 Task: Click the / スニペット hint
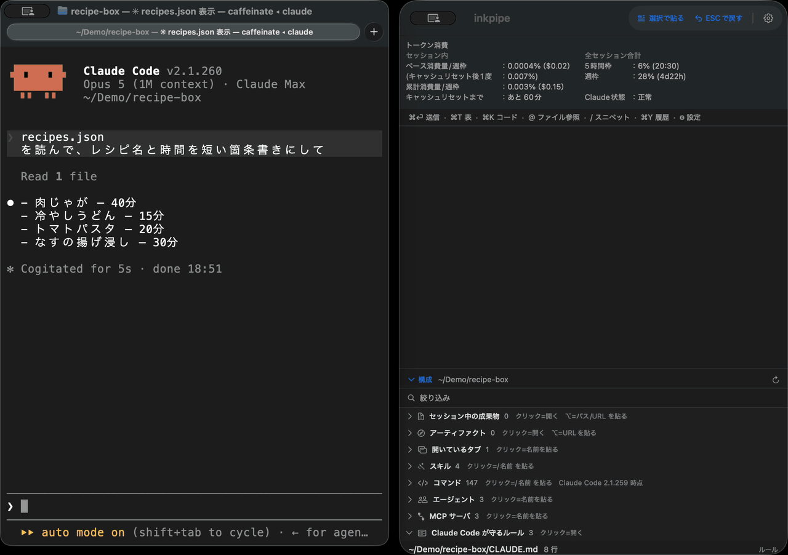tap(610, 118)
